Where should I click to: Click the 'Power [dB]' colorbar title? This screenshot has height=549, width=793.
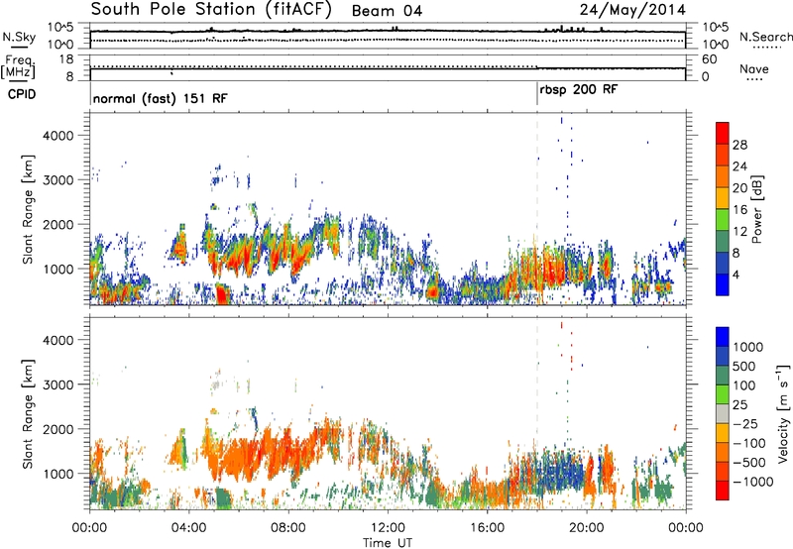pos(757,209)
